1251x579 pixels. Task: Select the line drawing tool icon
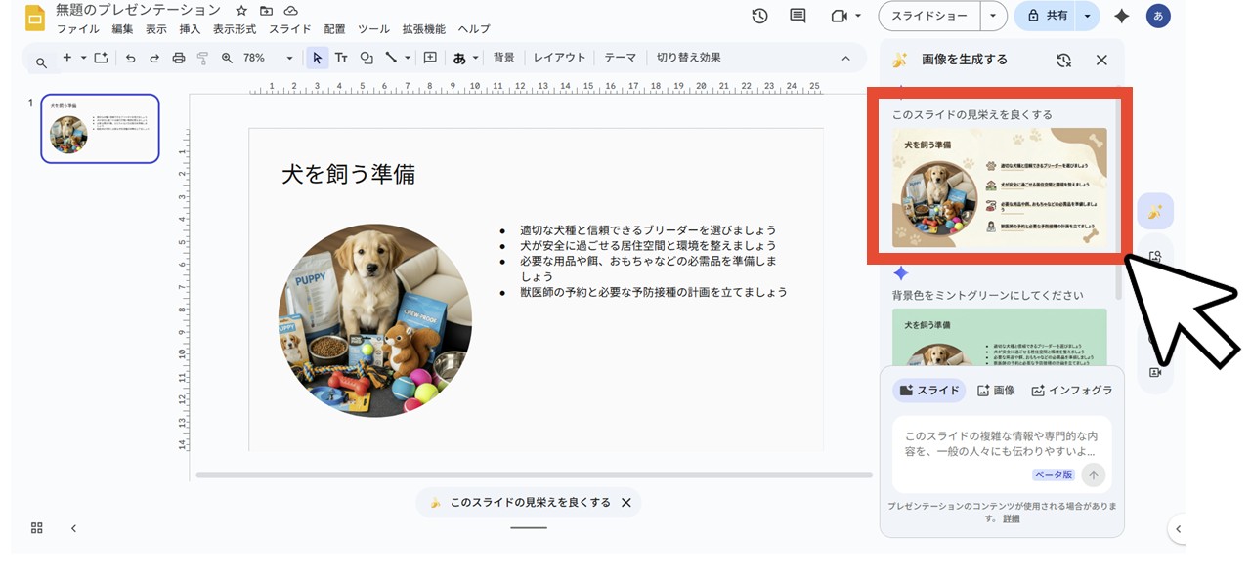pyautogui.click(x=389, y=58)
